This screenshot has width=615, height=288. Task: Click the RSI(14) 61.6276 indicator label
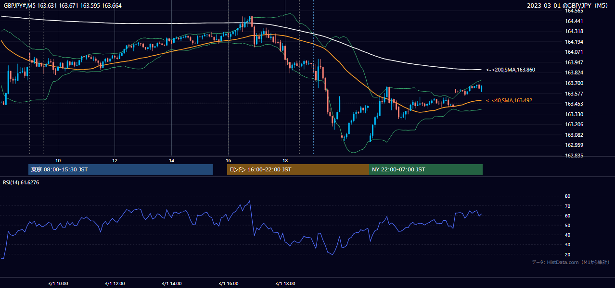point(21,182)
